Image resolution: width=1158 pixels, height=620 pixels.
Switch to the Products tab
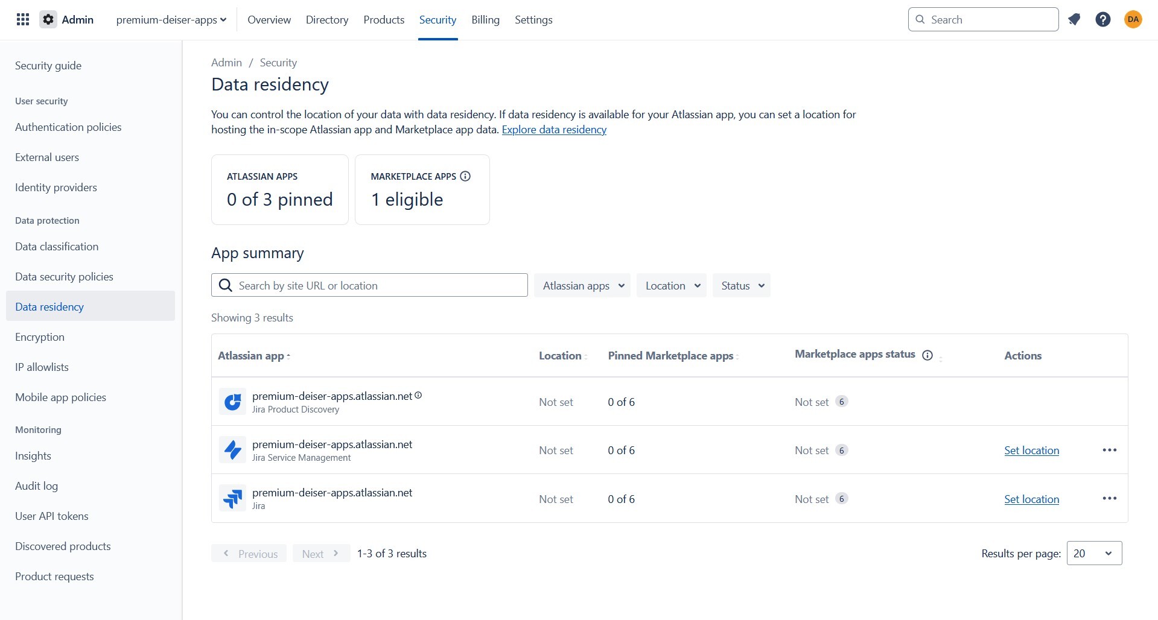tap(384, 19)
